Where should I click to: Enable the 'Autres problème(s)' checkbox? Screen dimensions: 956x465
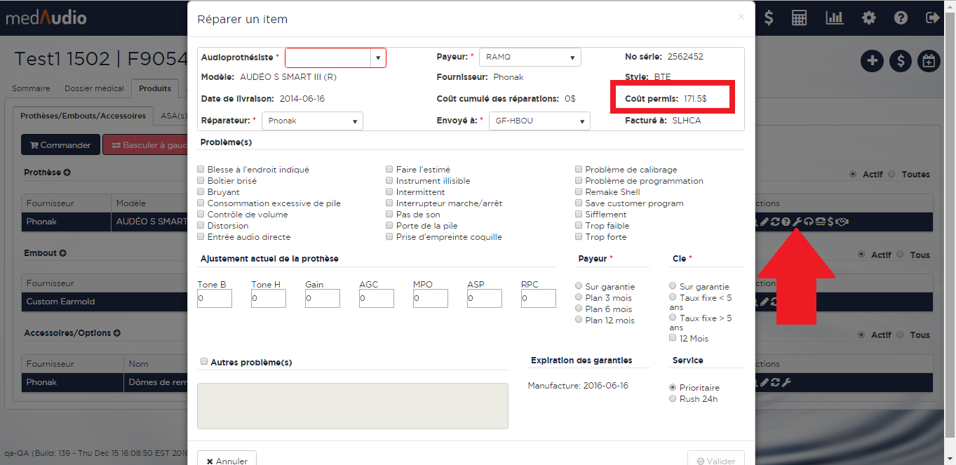(x=204, y=362)
